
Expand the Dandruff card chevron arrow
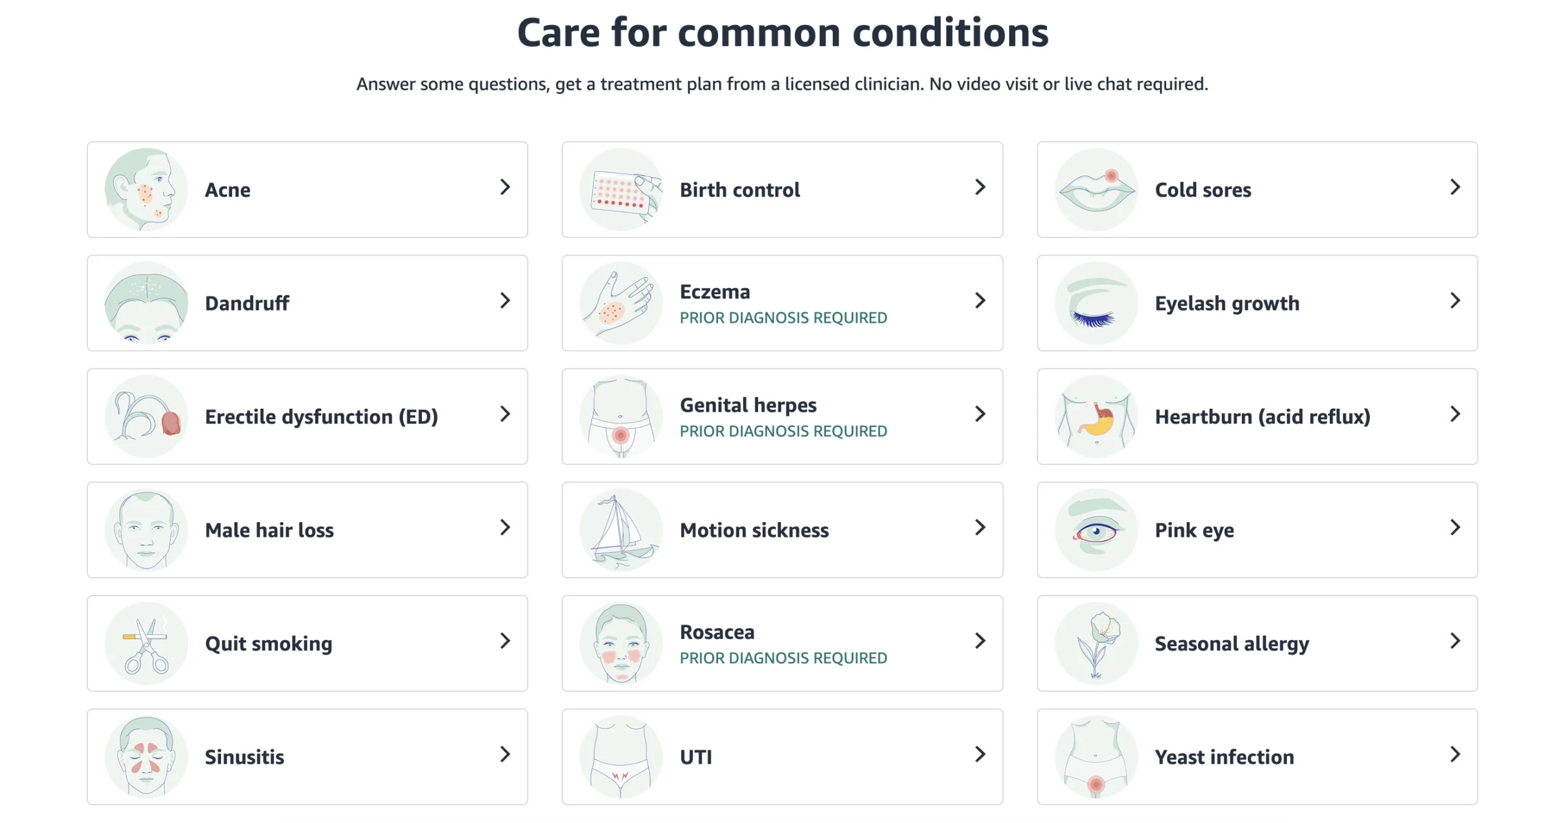click(x=505, y=300)
